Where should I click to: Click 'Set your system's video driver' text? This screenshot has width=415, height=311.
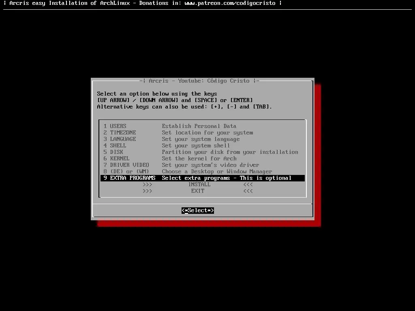[210, 165]
